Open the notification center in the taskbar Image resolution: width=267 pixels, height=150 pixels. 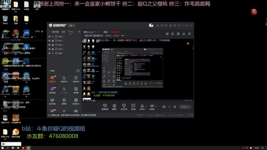pos(263,148)
